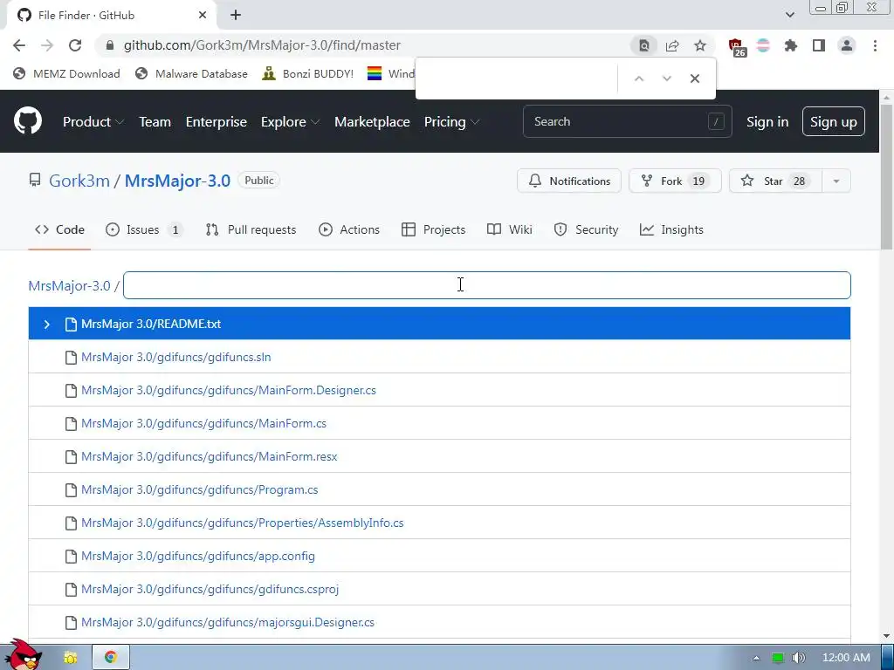This screenshot has height=670, width=894.
Task: Click the browser forward arrow
Action: 47,45
